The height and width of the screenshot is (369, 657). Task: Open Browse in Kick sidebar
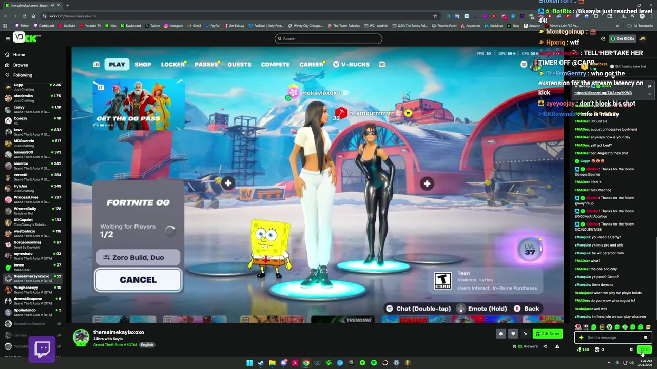tap(16, 65)
